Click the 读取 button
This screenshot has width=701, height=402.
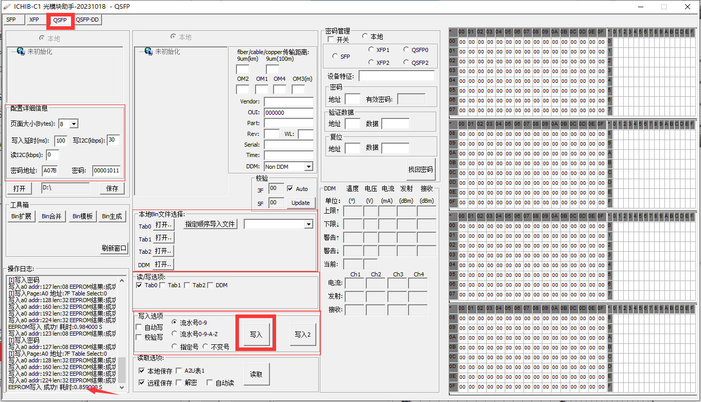pyautogui.click(x=256, y=374)
